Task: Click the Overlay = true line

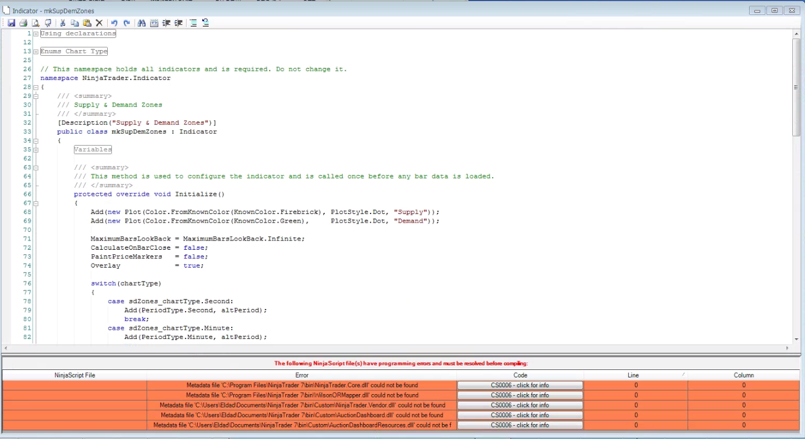Action: (x=147, y=265)
